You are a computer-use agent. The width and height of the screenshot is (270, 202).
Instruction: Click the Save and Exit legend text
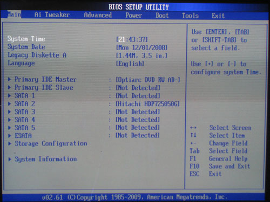click(x=230, y=166)
